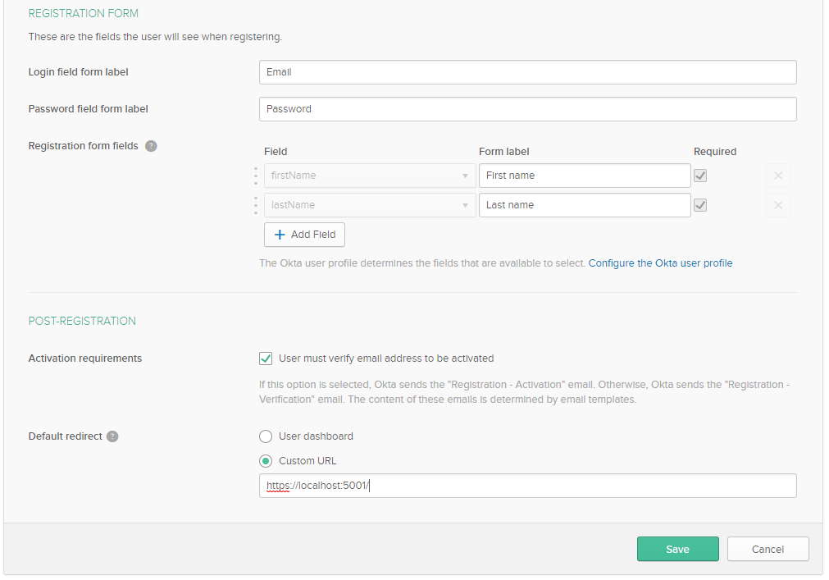Cancel the registration form changes

pos(768,549)
